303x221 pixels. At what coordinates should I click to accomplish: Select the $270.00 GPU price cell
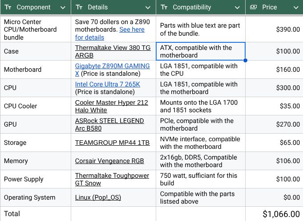[274, 124]
